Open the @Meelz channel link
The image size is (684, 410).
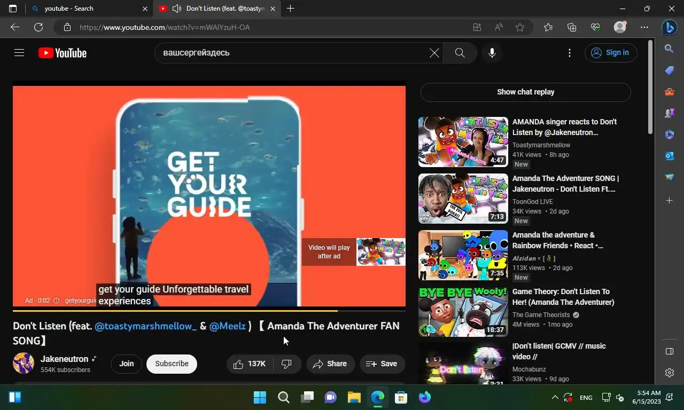pyautogui.click(x=228, y=326)
